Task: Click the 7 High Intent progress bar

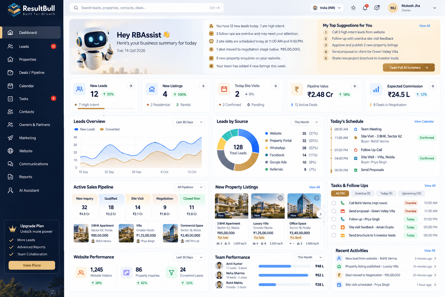Action: (106, 108)
